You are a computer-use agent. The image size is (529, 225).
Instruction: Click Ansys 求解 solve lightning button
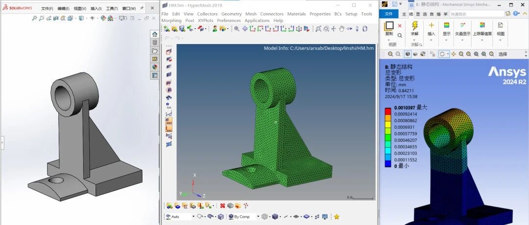click(415, 29)
